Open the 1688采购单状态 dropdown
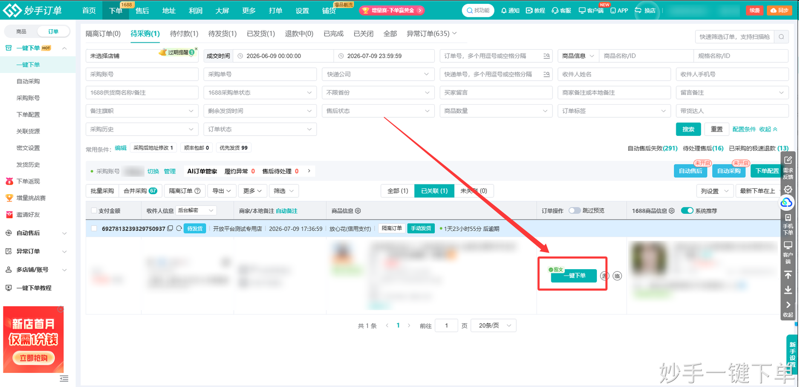This screenshot has height=387, width=799. [x=260, y=92]
